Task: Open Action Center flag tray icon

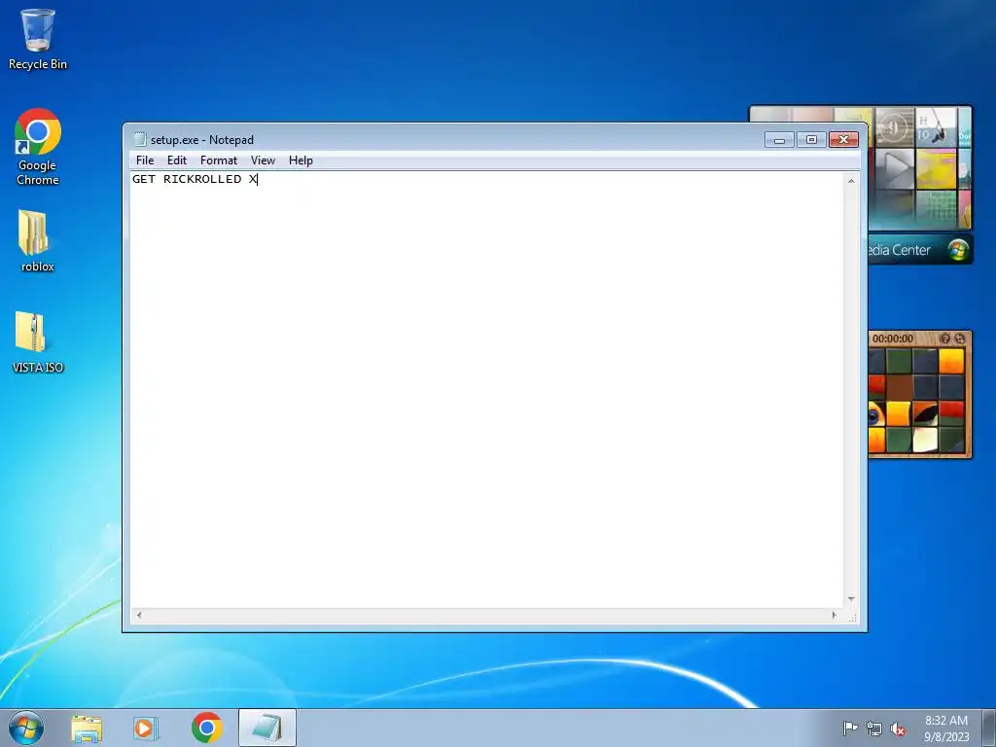Action: [x=850, y=729]
